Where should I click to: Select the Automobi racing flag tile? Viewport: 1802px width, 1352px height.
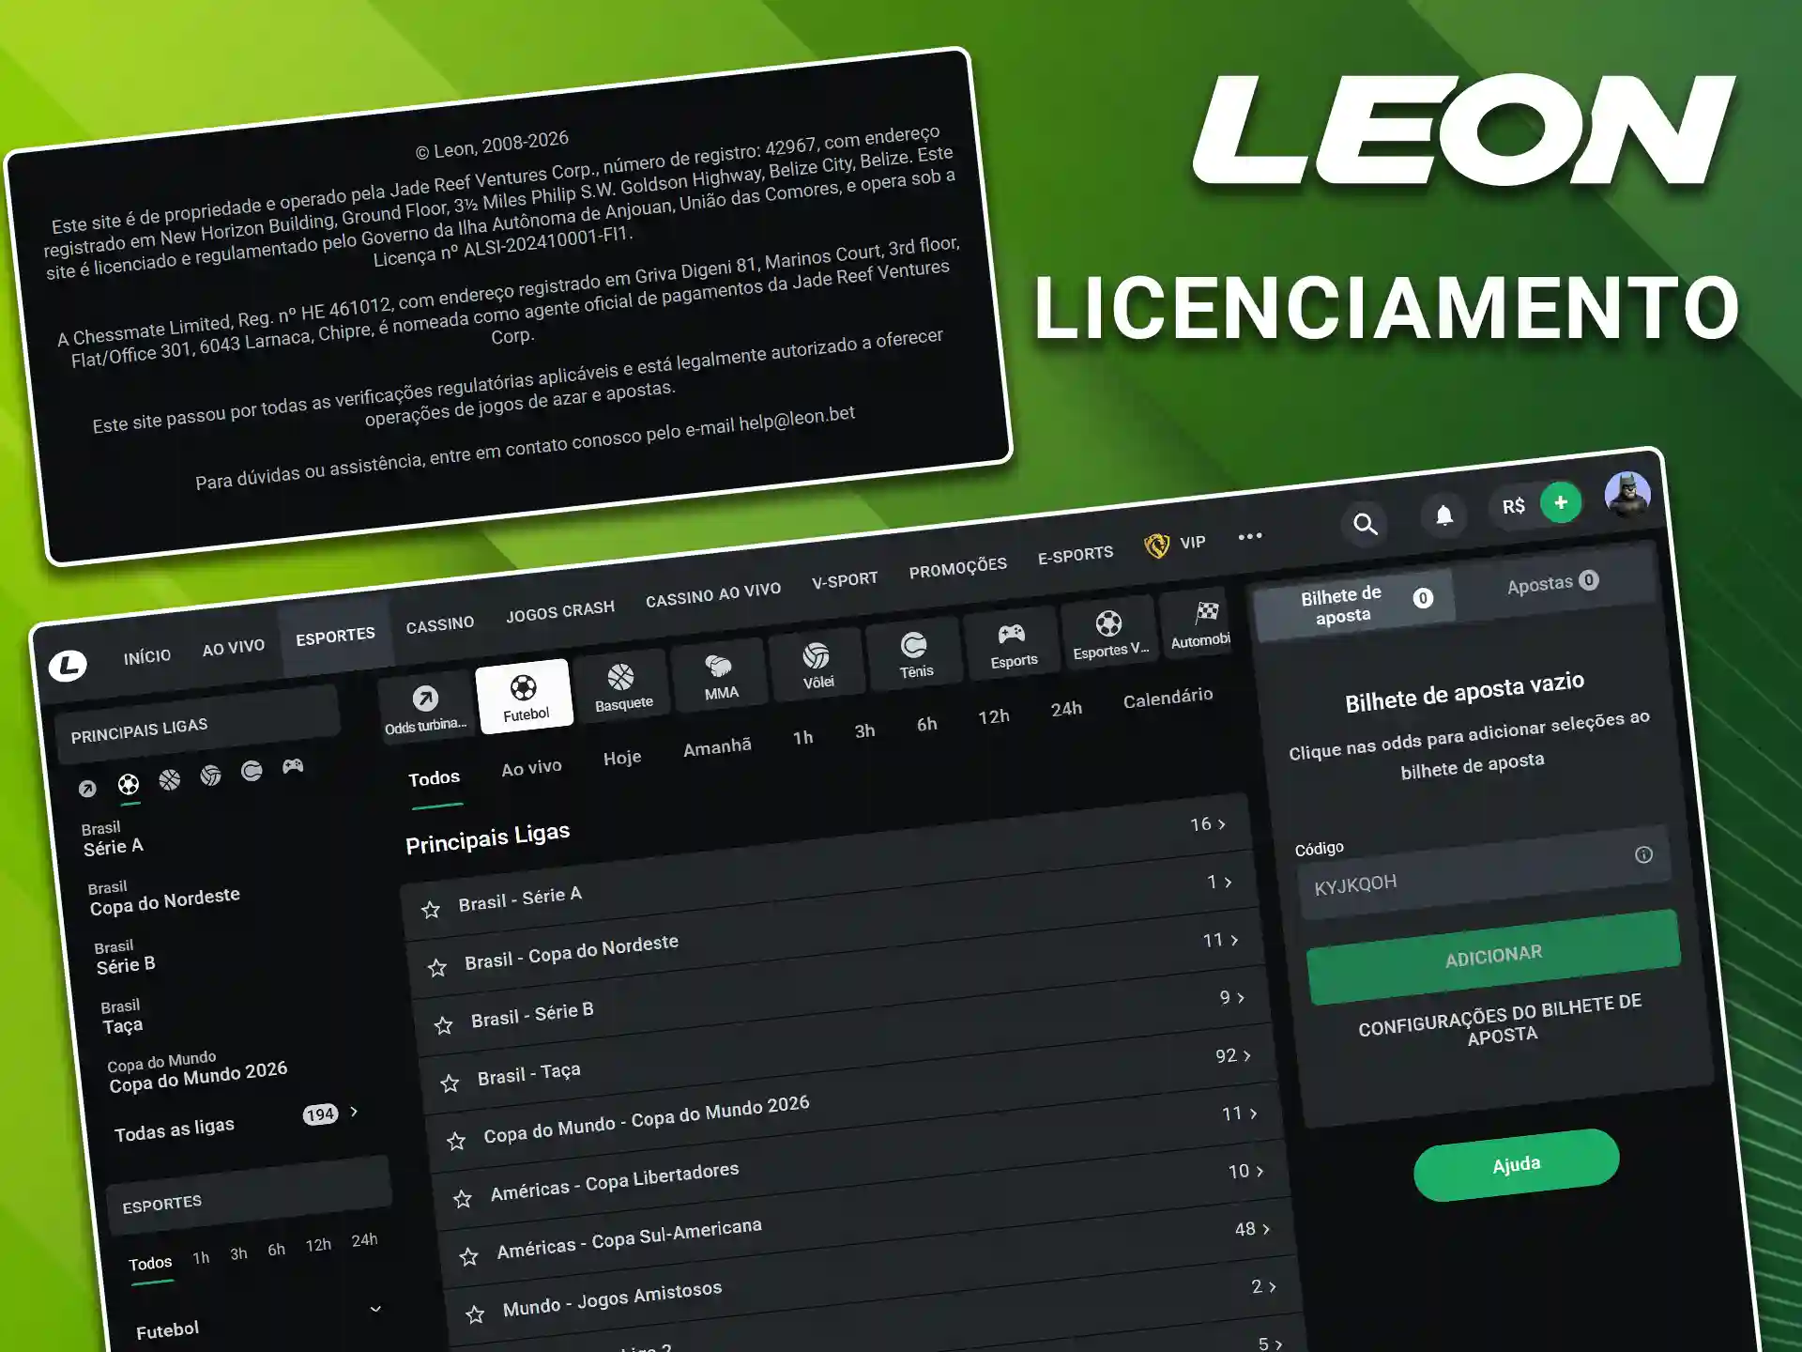pyautogui.click(x=1199, y=624)
